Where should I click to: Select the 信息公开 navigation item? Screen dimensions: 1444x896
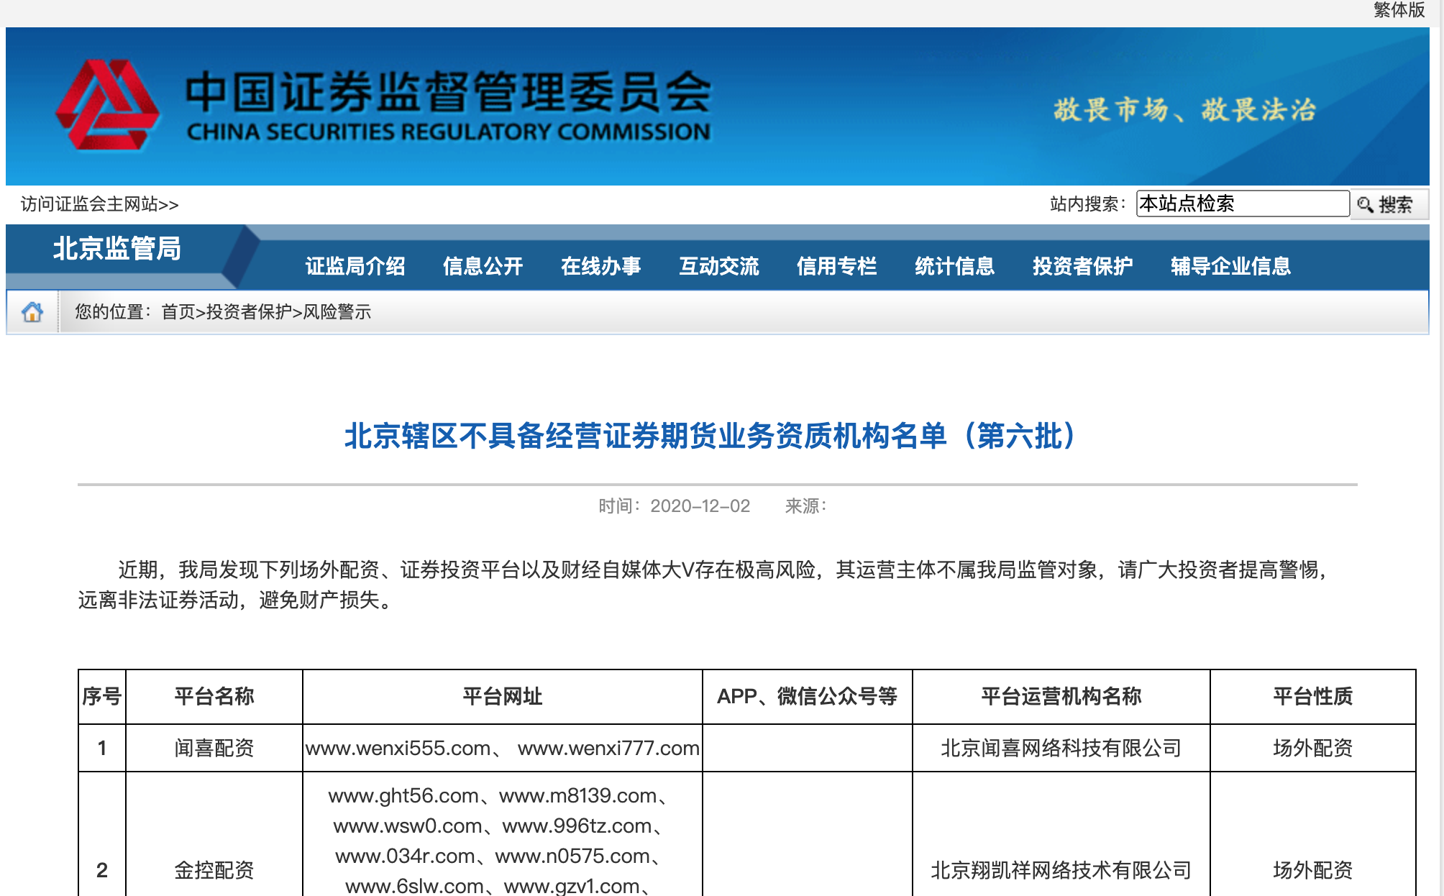coord(484,266)
